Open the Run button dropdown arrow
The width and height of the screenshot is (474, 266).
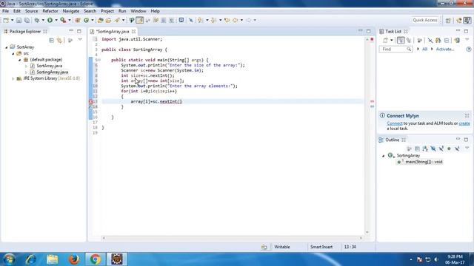[x=56, y=20]
